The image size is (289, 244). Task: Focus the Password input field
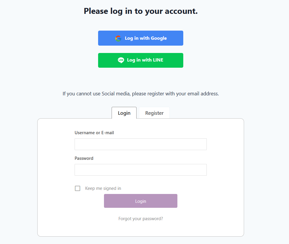point(140,170)
